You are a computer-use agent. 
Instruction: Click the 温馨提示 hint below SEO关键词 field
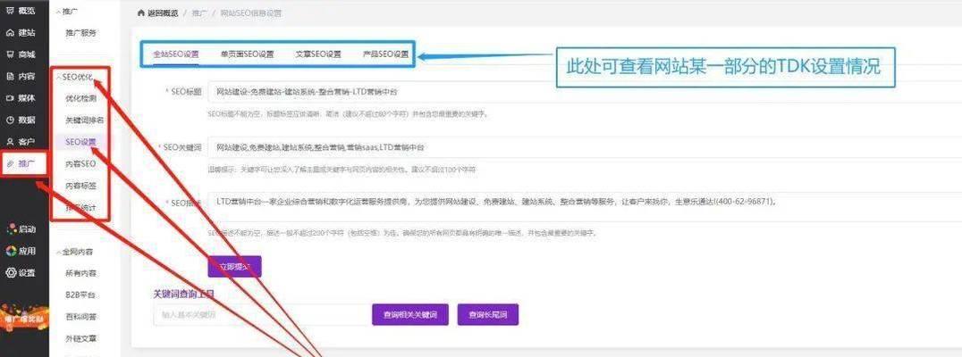click(342, 169)
